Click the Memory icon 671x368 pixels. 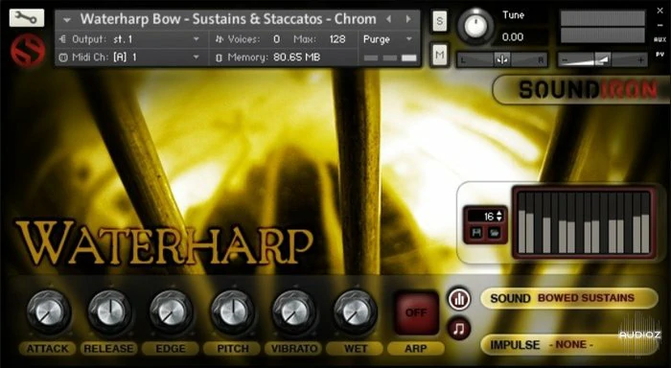220,57
